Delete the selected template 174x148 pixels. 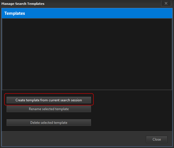click(x=49, y=123)
